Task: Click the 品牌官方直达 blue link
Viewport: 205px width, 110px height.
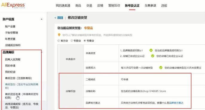Action: (x=176, y=103)
